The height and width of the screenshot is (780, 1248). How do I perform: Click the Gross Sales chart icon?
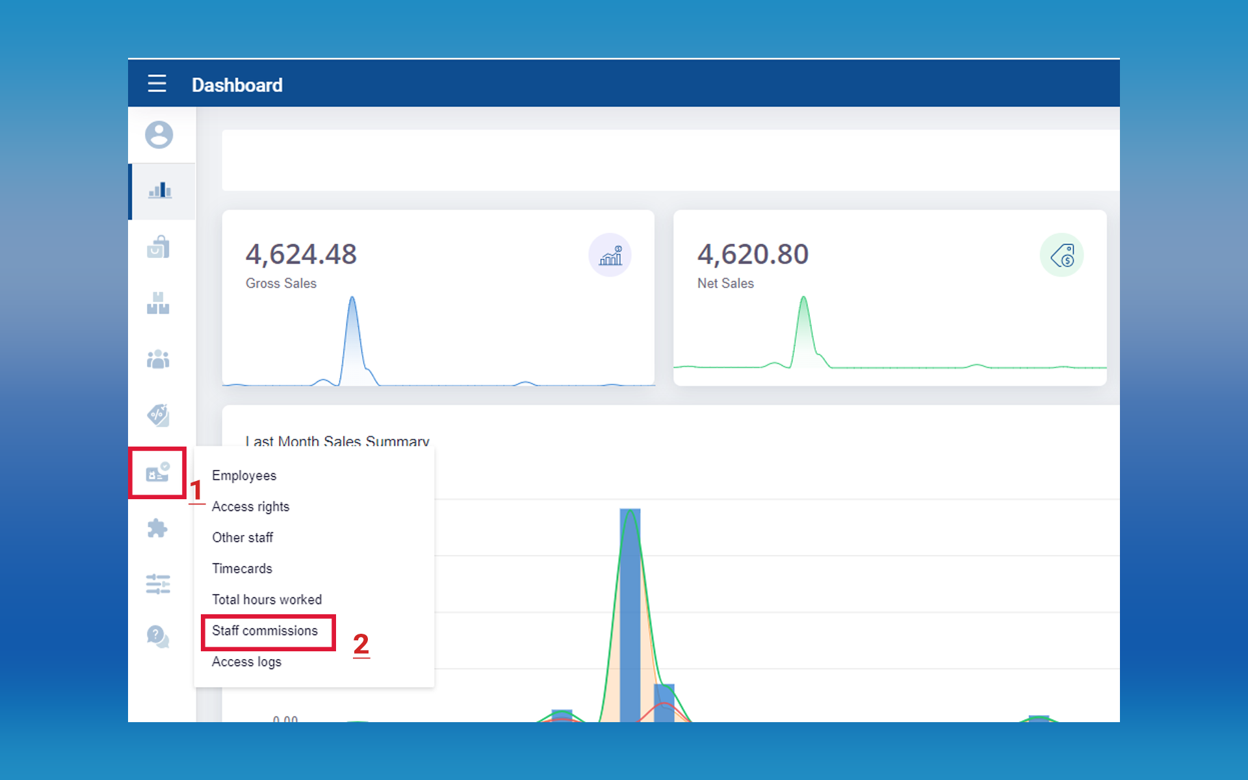pyautogui.click(x=610, y=255)
